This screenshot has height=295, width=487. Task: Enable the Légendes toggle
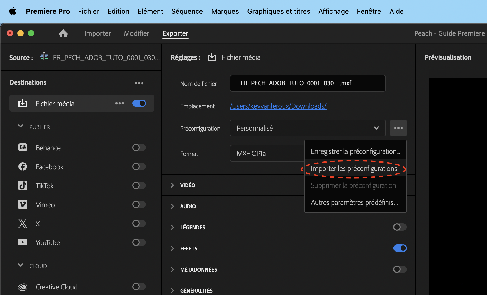pos(400,227)
